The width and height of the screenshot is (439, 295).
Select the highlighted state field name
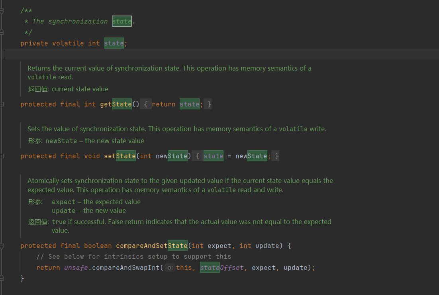tap(114, 43)
